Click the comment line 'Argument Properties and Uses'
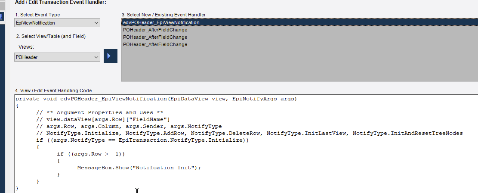Viewport: 478px width, 193px height. 99,113
